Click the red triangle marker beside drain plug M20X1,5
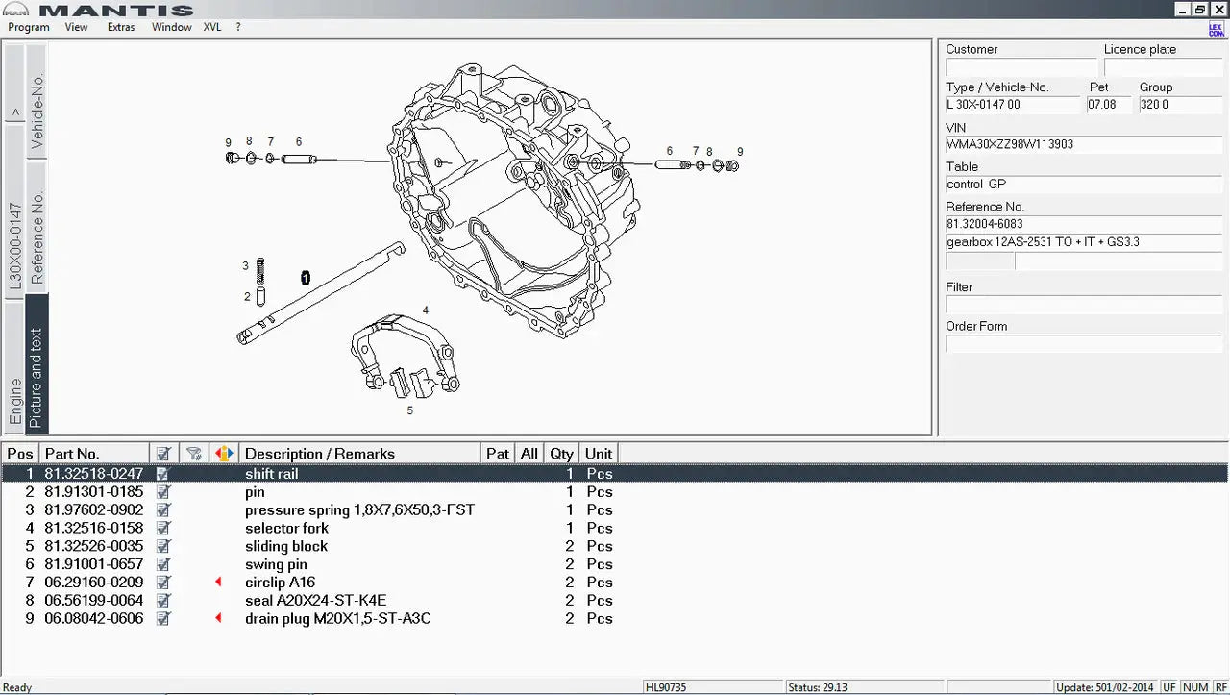The height and width of the screenshot is (695, 1230). click(x=217, y=618)
